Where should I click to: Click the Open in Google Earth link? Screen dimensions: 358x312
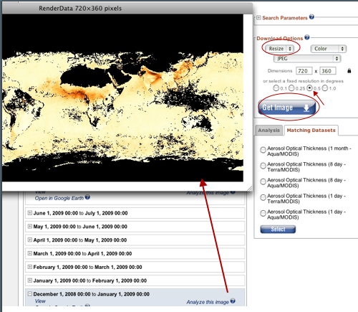pyautogui.click(x=59, y=198)
